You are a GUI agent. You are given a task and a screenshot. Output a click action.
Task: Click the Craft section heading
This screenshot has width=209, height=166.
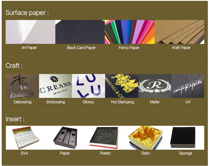click(14, 66)
